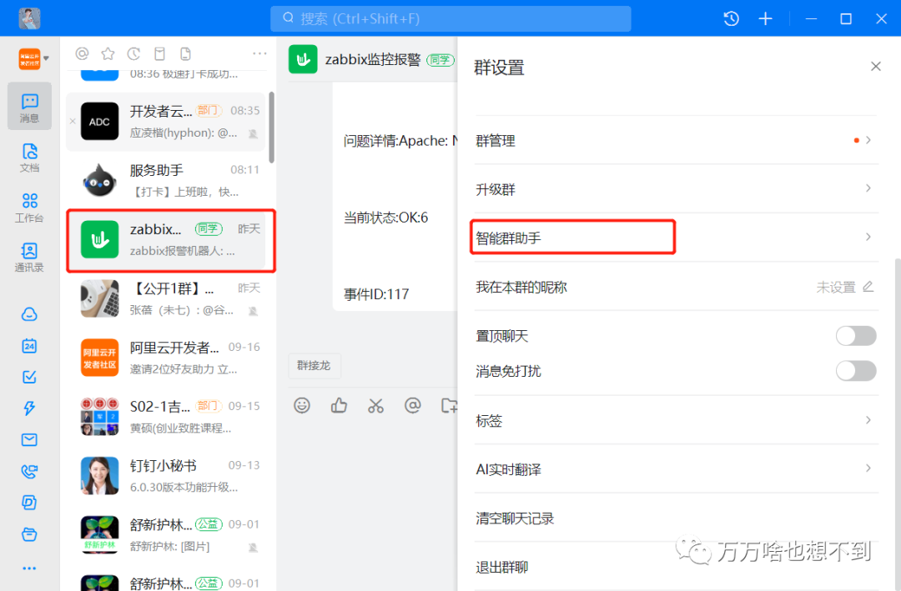Screen dimensions: 901x591
Task: Open the S02-1吉 department conversation
Action: 165,417
